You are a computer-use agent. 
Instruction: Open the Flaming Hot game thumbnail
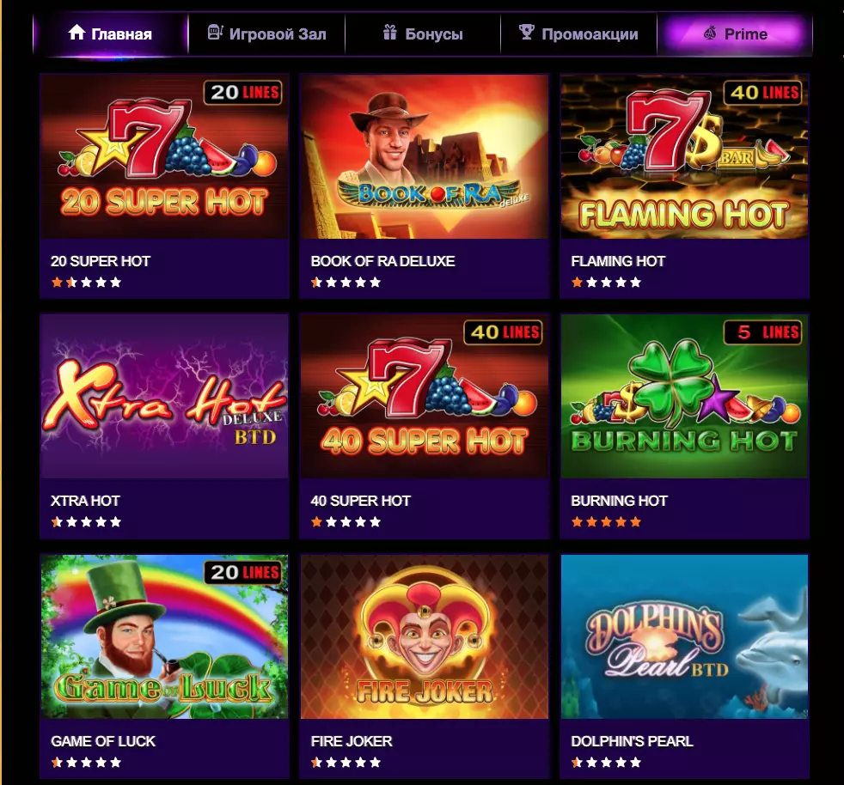pos(684,156)
